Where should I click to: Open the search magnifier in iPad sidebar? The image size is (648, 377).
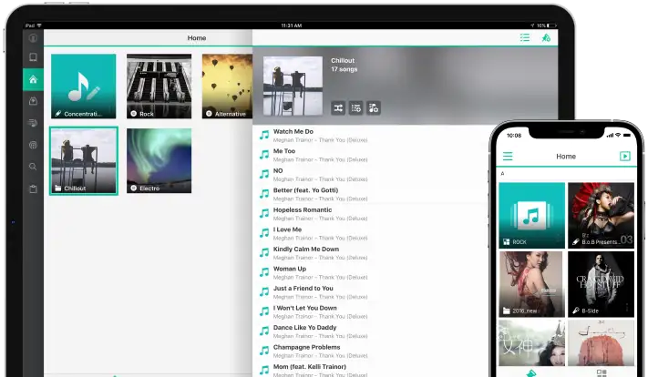(x=33, y=167)
